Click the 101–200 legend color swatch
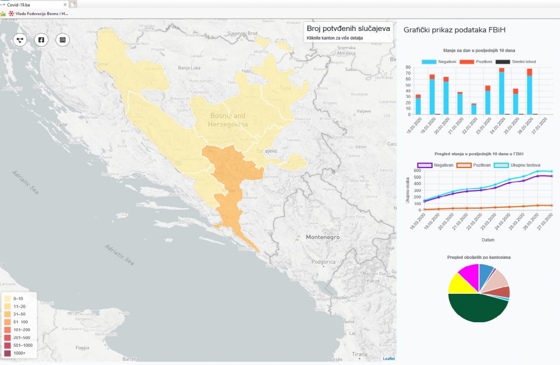This screenshot has height=365, width=560. click(7, 330)
